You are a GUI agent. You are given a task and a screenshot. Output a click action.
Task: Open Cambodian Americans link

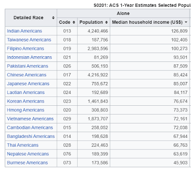point(30,128)
